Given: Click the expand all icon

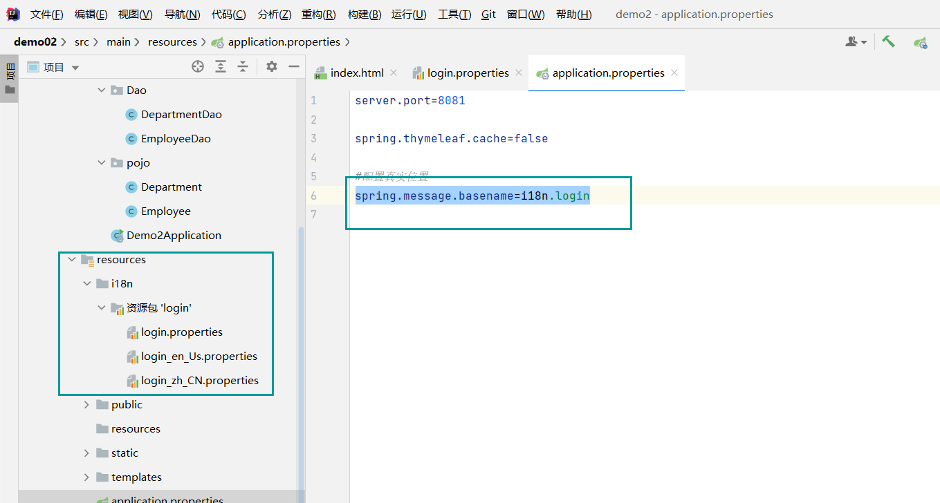Looking at the screenshot, I should coord(221,66).
